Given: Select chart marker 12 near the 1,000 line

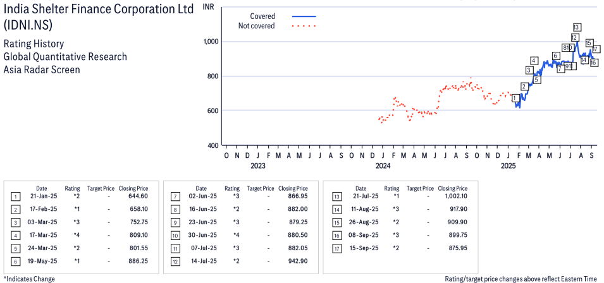Looking at the screenshot, I should pyautogui.click(x=574, y=38).
